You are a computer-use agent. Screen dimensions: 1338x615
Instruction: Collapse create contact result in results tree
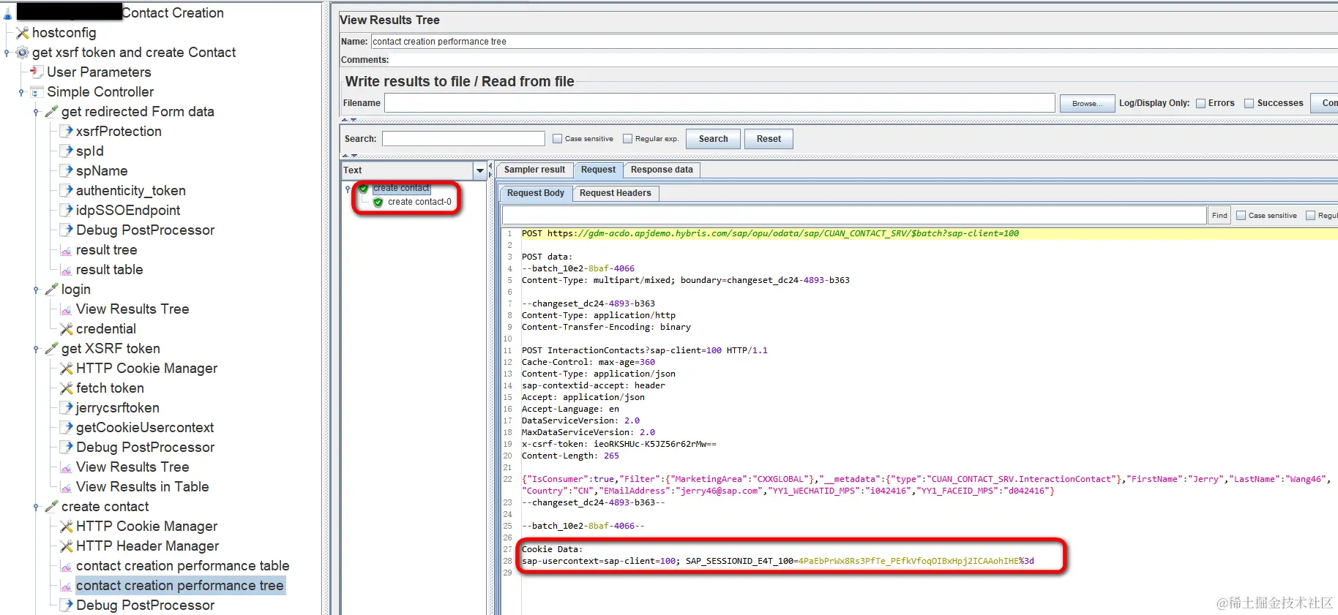click(348, 189)
